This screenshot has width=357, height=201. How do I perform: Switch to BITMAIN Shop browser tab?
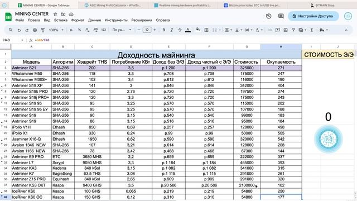pos(322,5)
